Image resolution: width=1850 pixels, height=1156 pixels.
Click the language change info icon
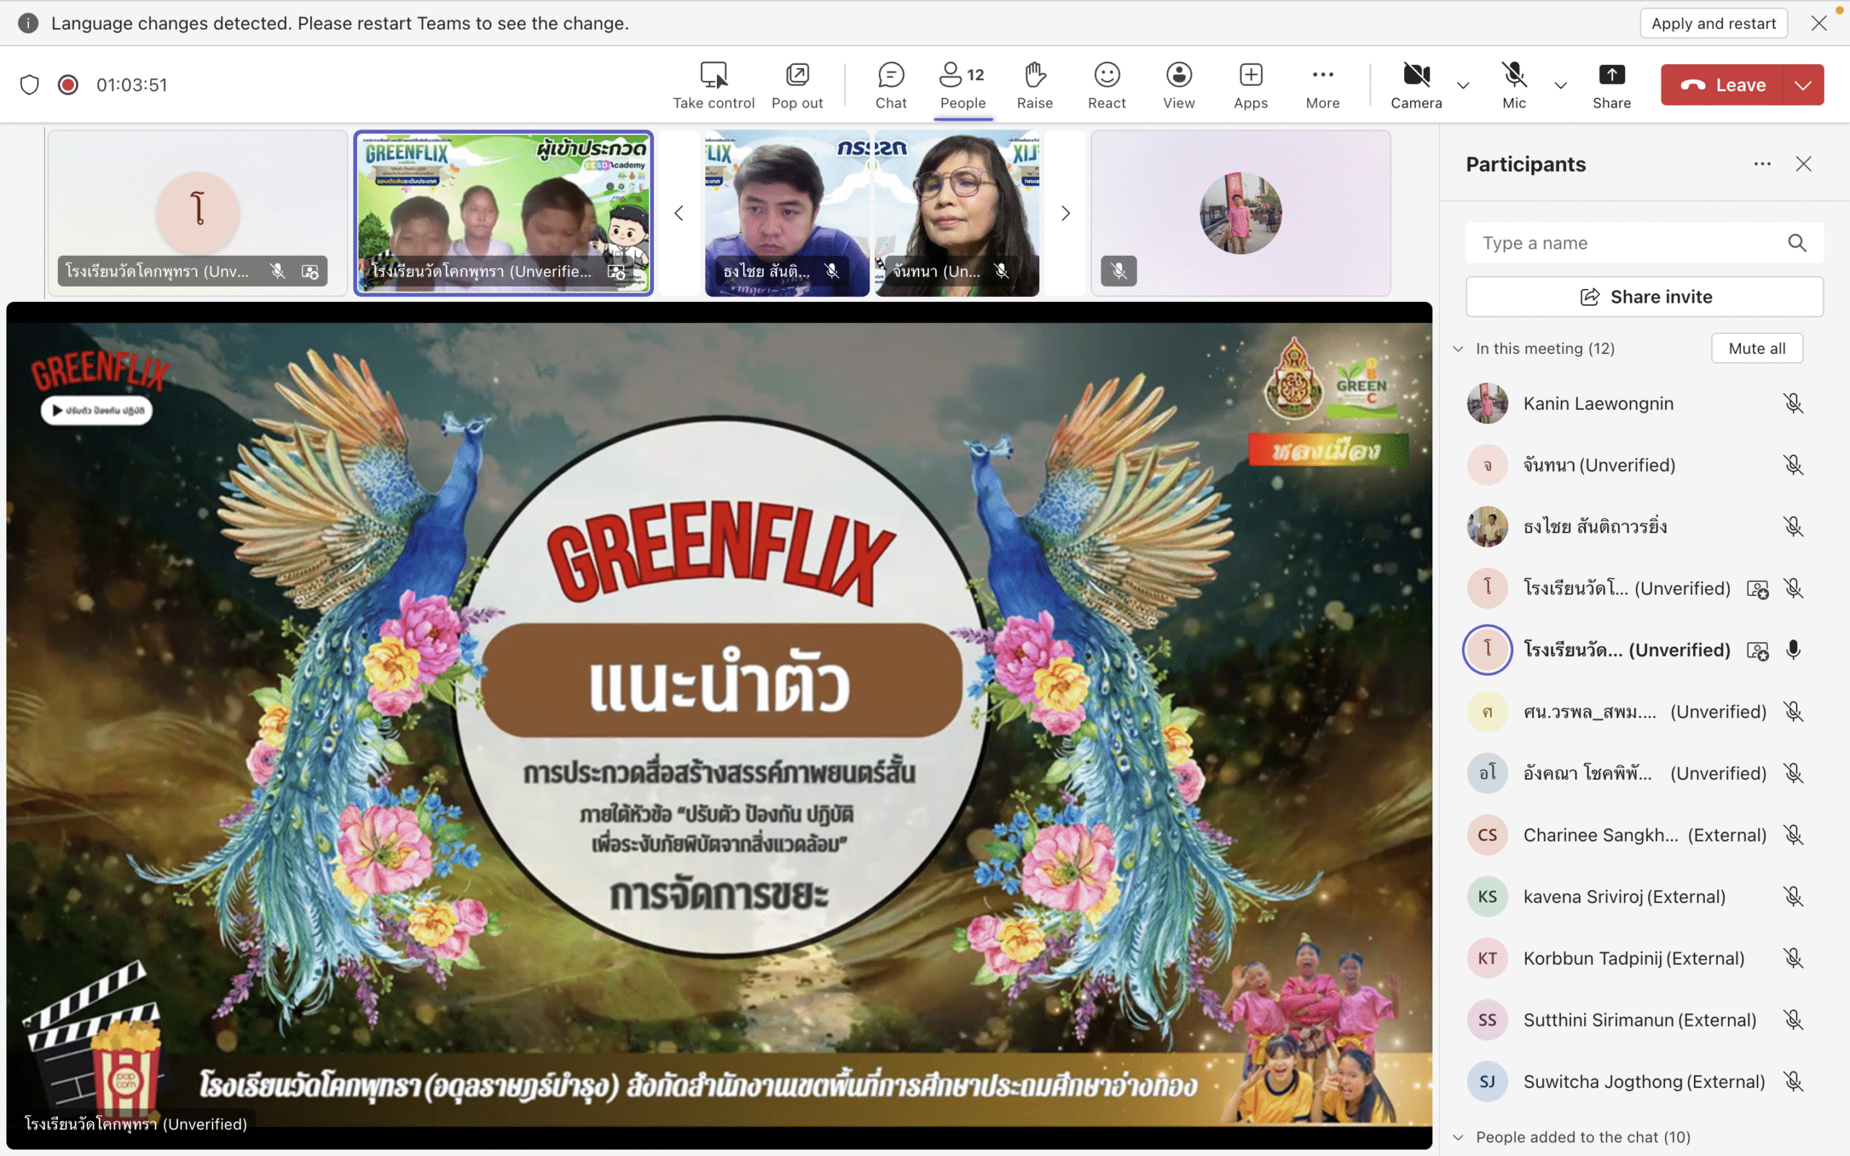28,23
